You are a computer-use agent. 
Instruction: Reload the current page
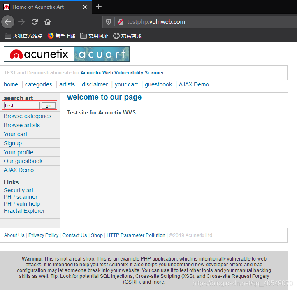pyautogui.click(x=35, y=22)
